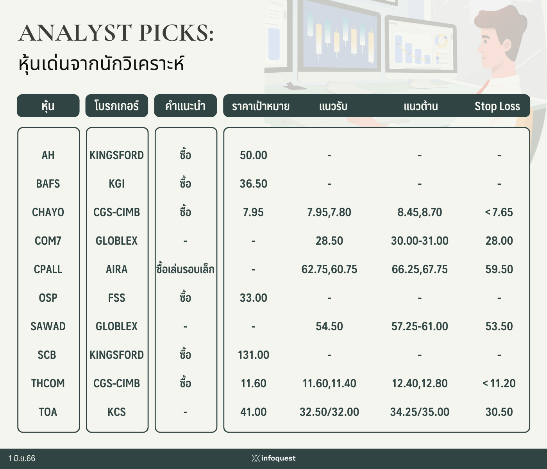Click the AIRA broker name
This screenshot has width=547, height=469.
[x=116, y=269]
